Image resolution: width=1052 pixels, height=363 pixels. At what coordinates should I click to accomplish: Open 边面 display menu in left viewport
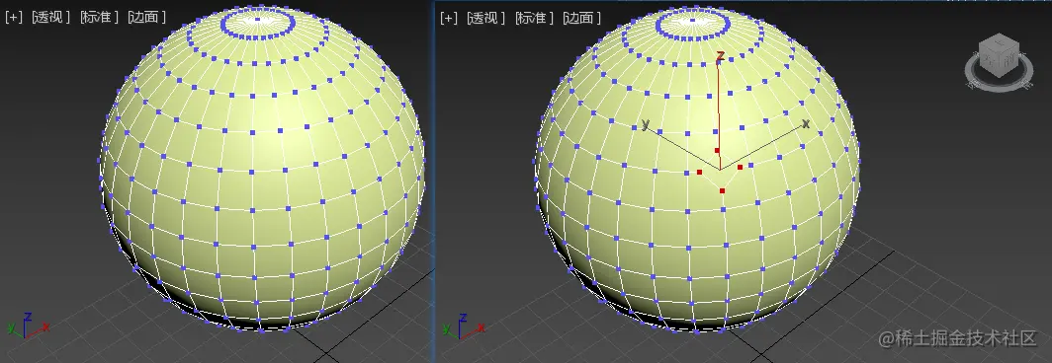pos(146,18)
